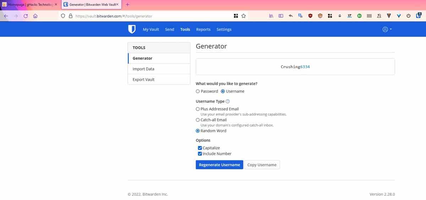Open the translate extension icon
Image resolution: width=426 pixels, height=200 pixels.
click(300, 16)
